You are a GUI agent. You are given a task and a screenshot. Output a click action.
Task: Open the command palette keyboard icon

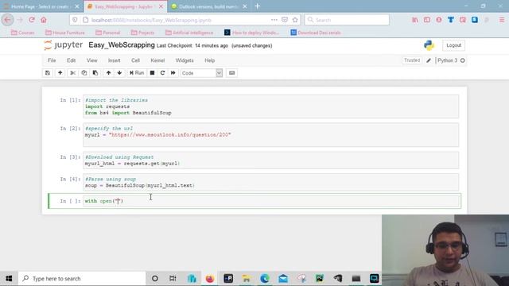(x=231, y=73)
